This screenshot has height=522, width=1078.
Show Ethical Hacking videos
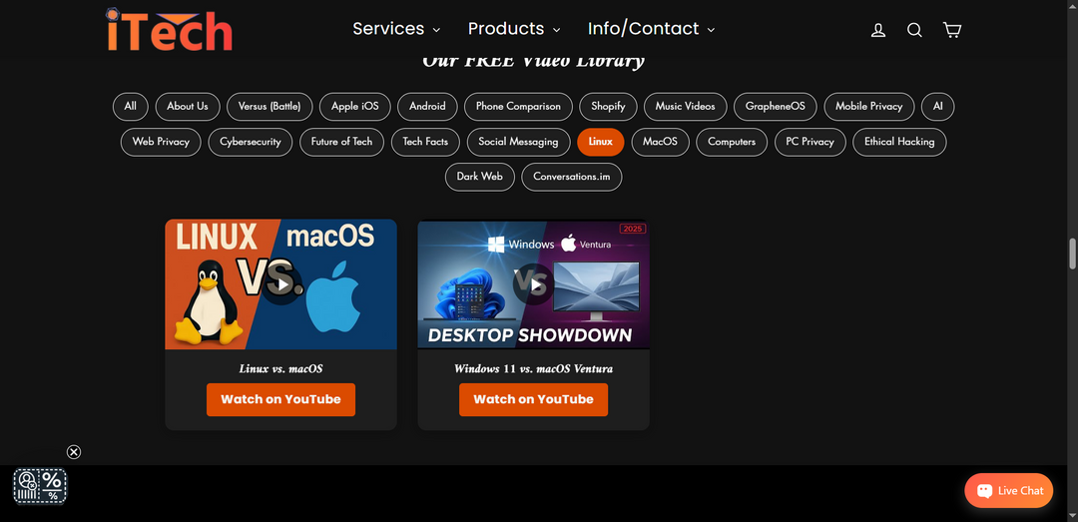click(899, 142)
